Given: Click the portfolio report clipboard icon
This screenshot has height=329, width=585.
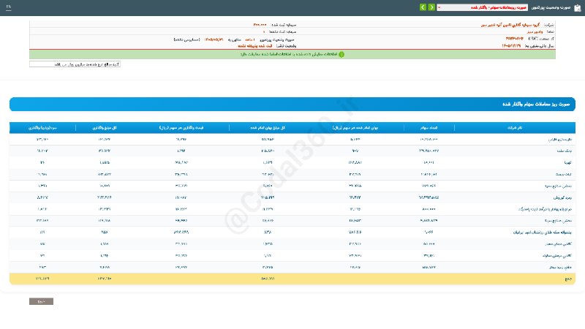Looking at the screenshot, I should [x=577, y=8].
